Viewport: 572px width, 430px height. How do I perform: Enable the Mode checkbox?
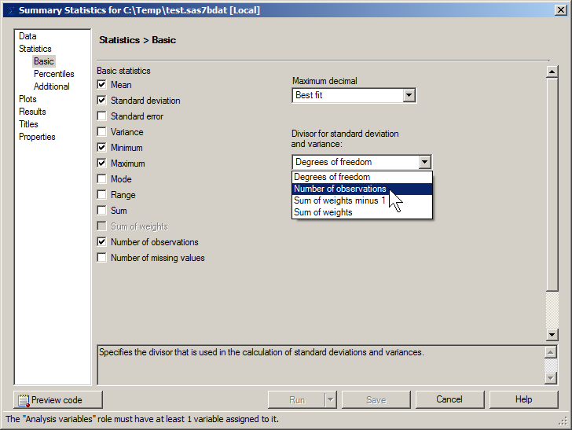[102, 179]
